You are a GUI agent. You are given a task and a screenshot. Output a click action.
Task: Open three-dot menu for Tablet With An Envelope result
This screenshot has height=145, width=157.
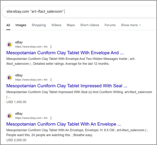coord(51,118)
